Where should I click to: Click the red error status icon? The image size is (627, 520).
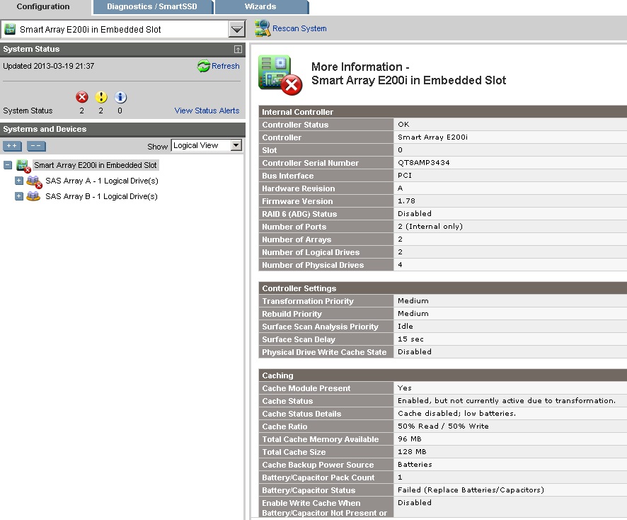[x=81, y=97]
